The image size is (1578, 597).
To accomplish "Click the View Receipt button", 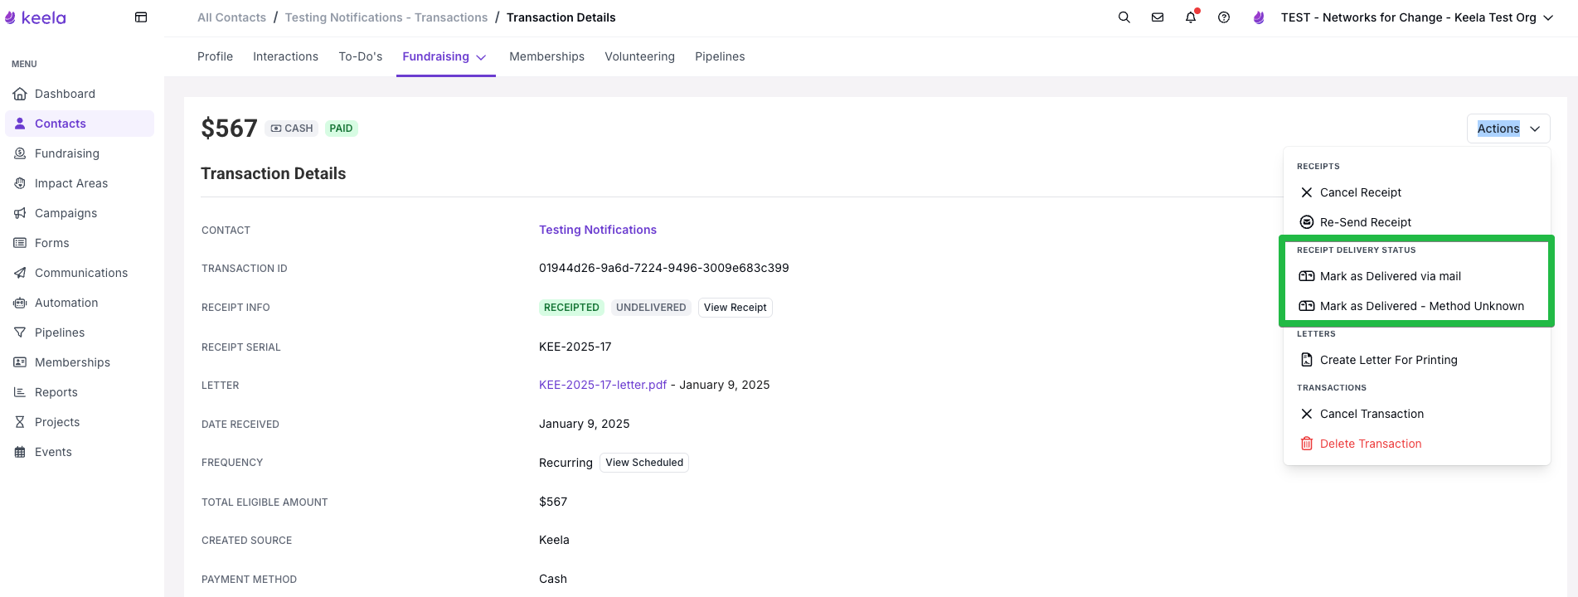I will coord(735,308).
